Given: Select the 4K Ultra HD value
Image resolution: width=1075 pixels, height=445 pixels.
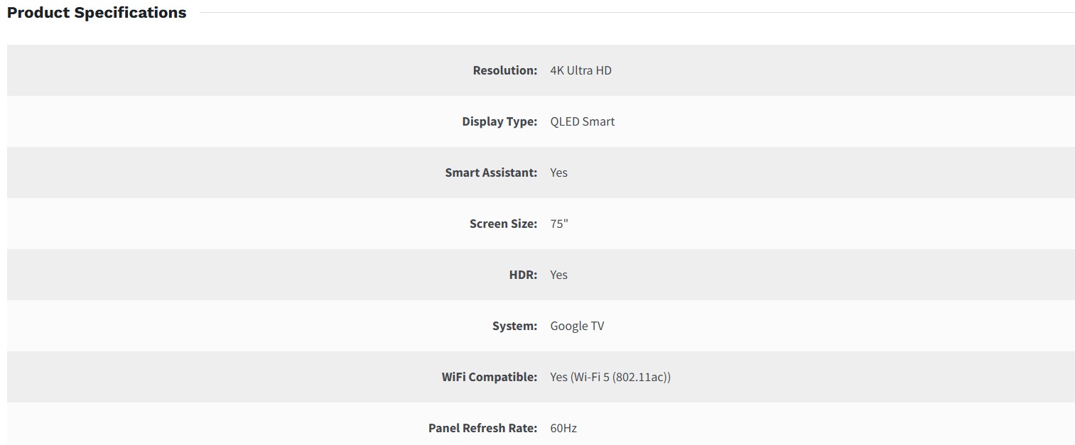Looking at the screenshot, I should (x=580, y=70).
